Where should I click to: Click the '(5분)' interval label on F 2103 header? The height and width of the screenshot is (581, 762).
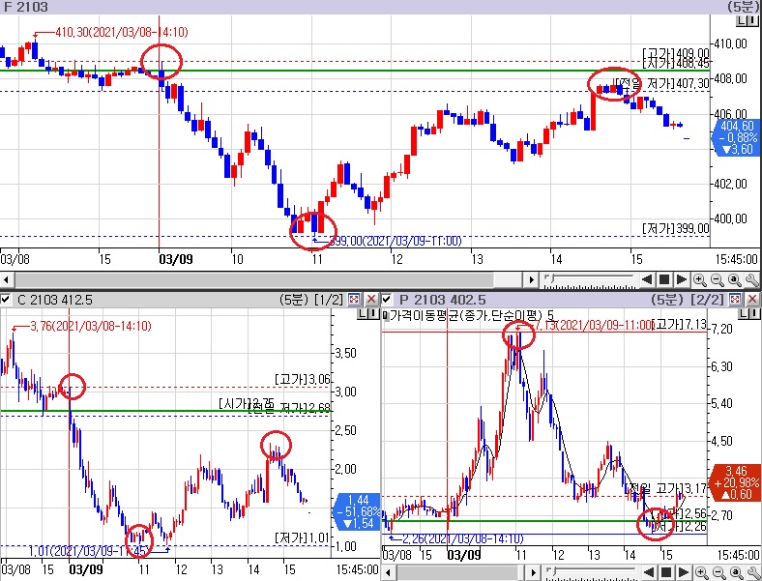743,7
